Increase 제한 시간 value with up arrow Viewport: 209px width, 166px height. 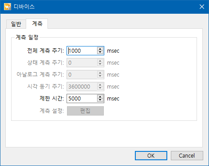tap(100, 97)
